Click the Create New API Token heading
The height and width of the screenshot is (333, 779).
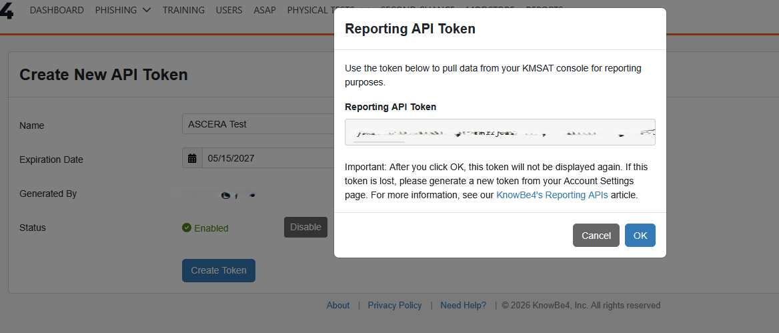103,75
